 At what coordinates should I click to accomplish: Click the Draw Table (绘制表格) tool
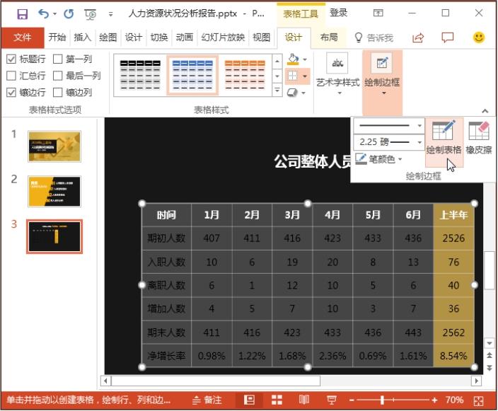[x=444, y=138]
